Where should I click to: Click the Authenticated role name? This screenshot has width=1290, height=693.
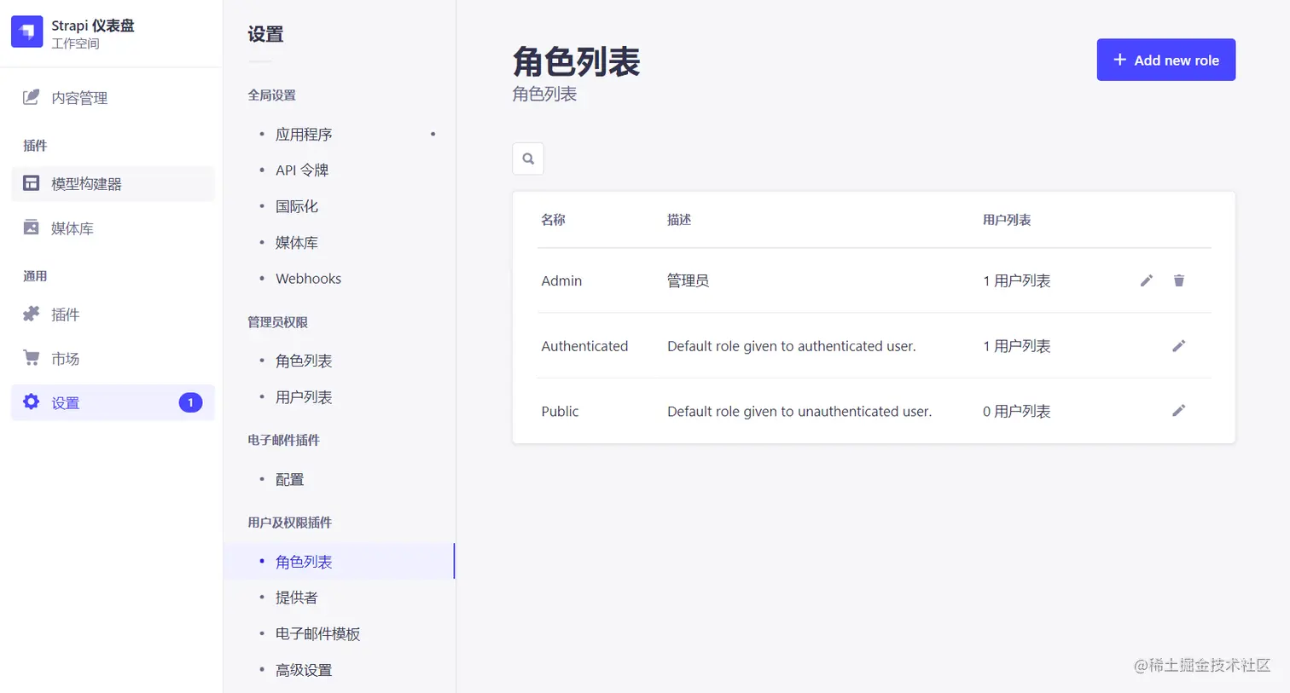584,346
